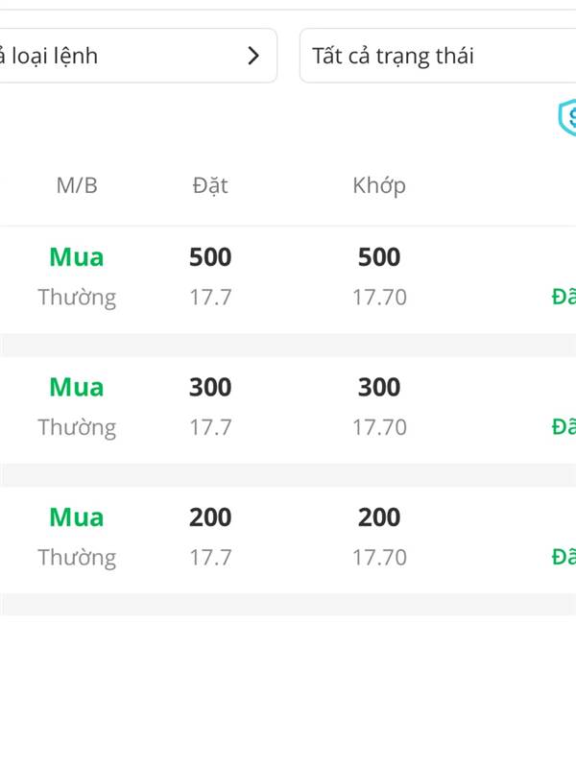Click the matched quantity 500 value
Screen dimensions: 576x768
(379, 257)
